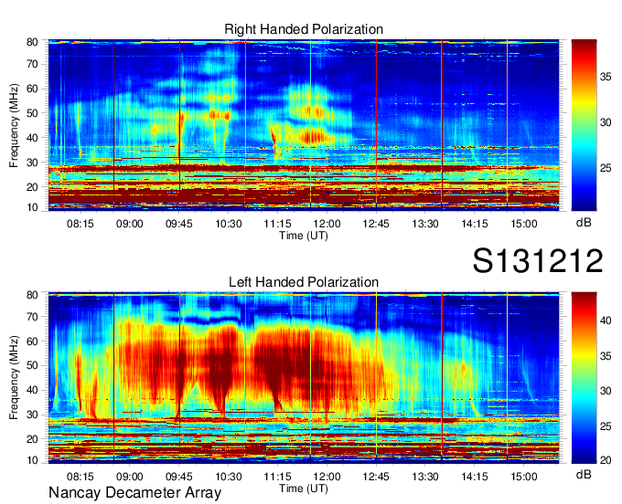Click the 80 MHz tick on right-handed plot
Viewport: 622px width, 504px height.
pos(32,42)
